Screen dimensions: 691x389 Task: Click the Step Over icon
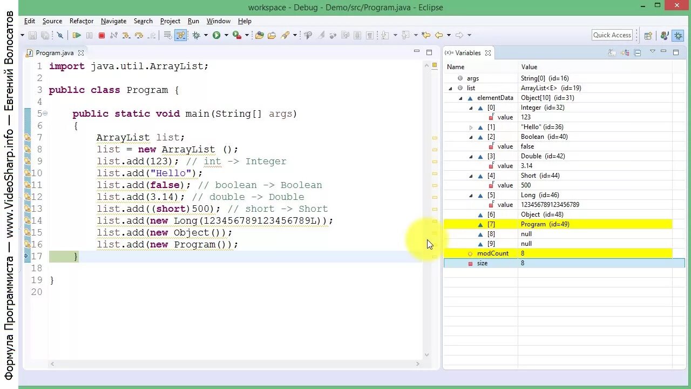(x=139, y=35)
